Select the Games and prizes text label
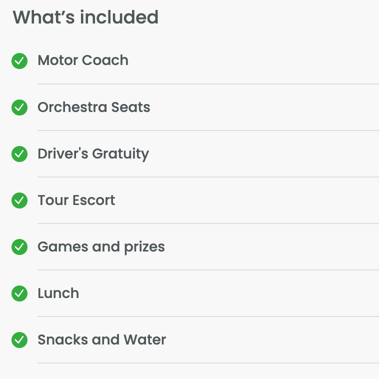379x379 pixels. point(101,247)
